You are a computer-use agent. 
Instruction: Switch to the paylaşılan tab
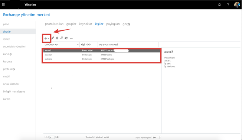pyautogui.click(x=113, y=24)
